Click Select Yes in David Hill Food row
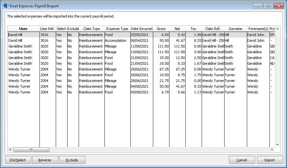Image resolution: width=287 pixels, height=168 pixels. pos(61,35)
